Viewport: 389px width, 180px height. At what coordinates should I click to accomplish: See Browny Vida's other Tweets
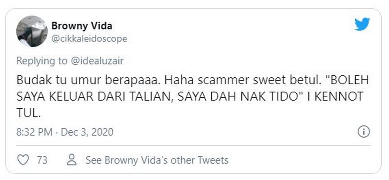tap(157, 160)
